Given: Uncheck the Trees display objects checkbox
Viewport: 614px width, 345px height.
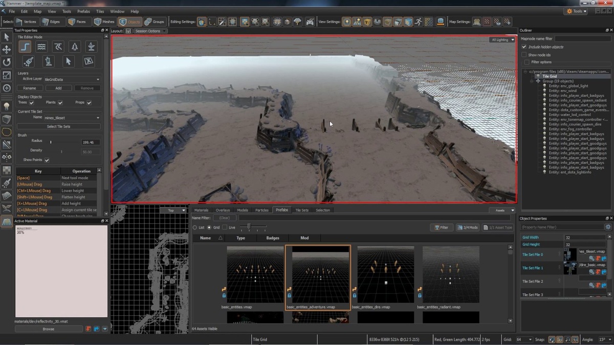Looking at the screenshot, I should [32, 103].
